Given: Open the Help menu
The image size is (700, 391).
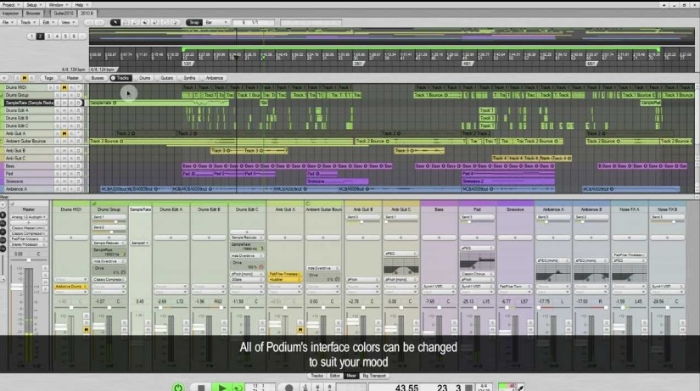Looking at the screenshot, I should (x=81, y=5).
